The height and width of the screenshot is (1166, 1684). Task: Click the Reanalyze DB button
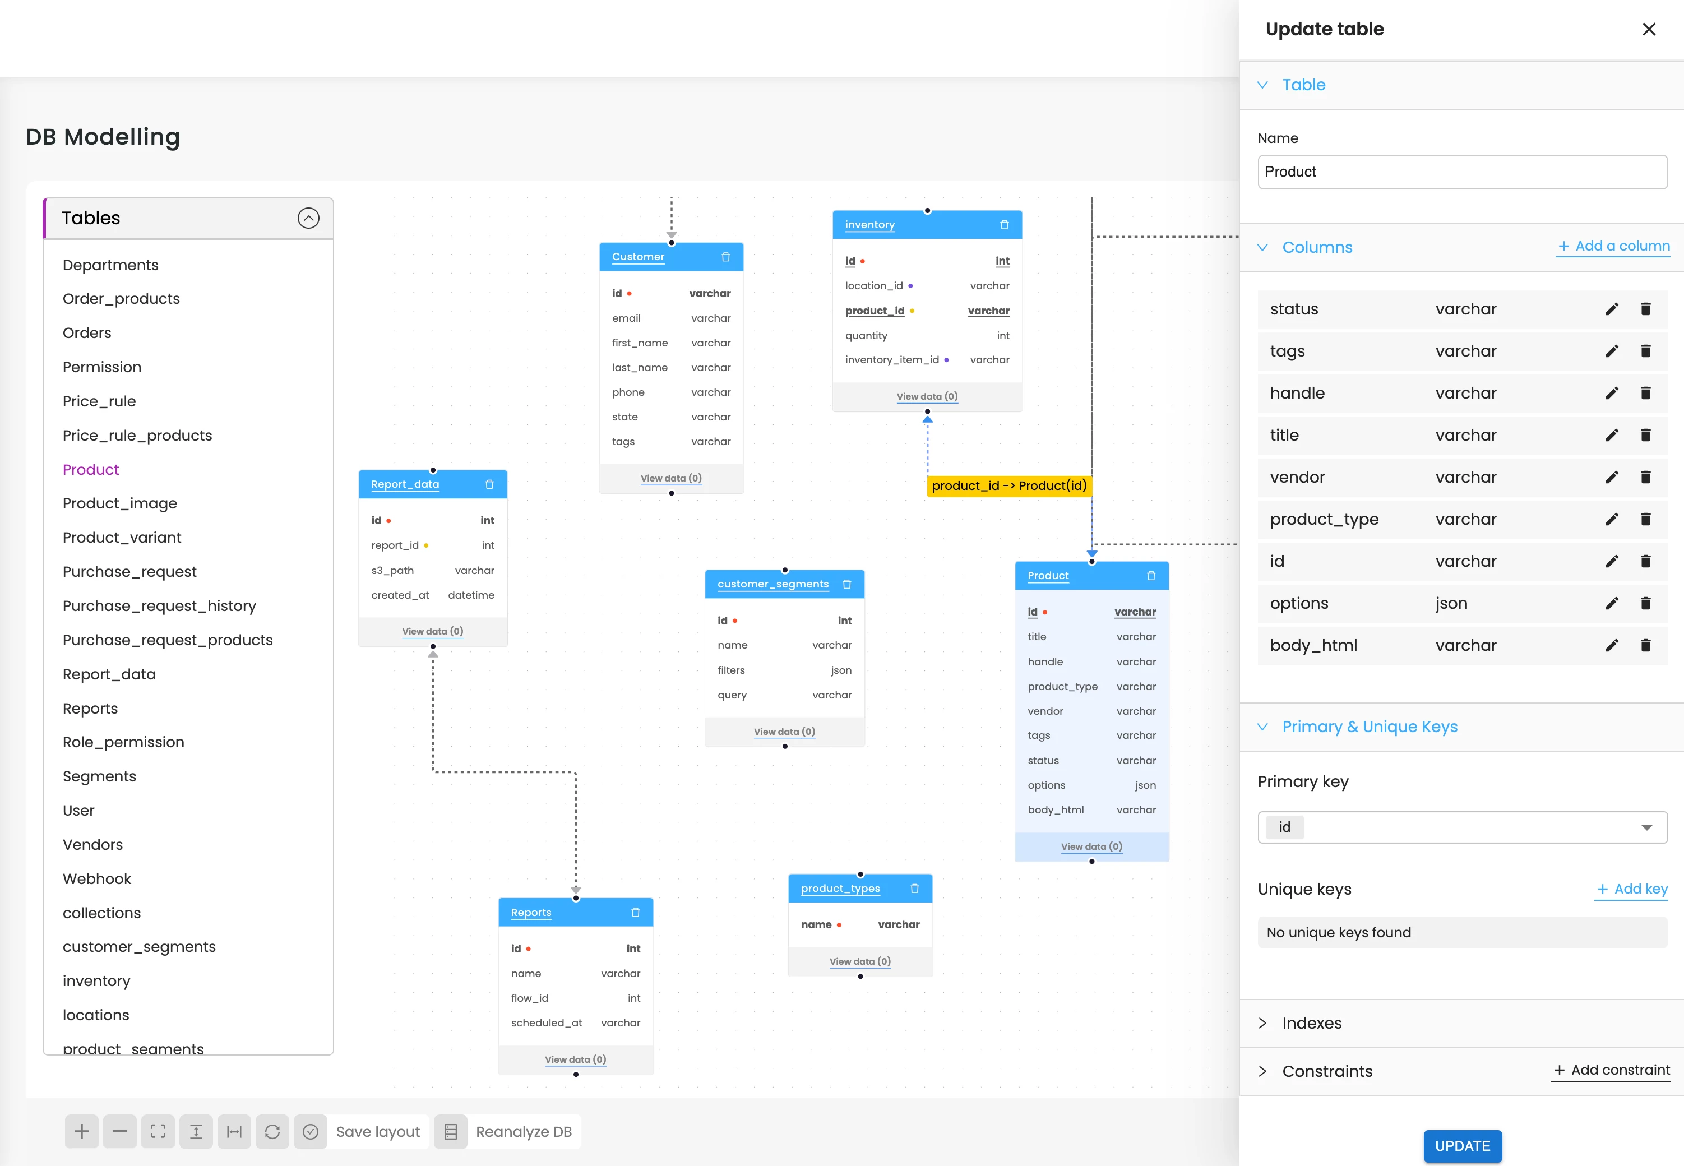pyautogui.click(x=523, y=1131)
